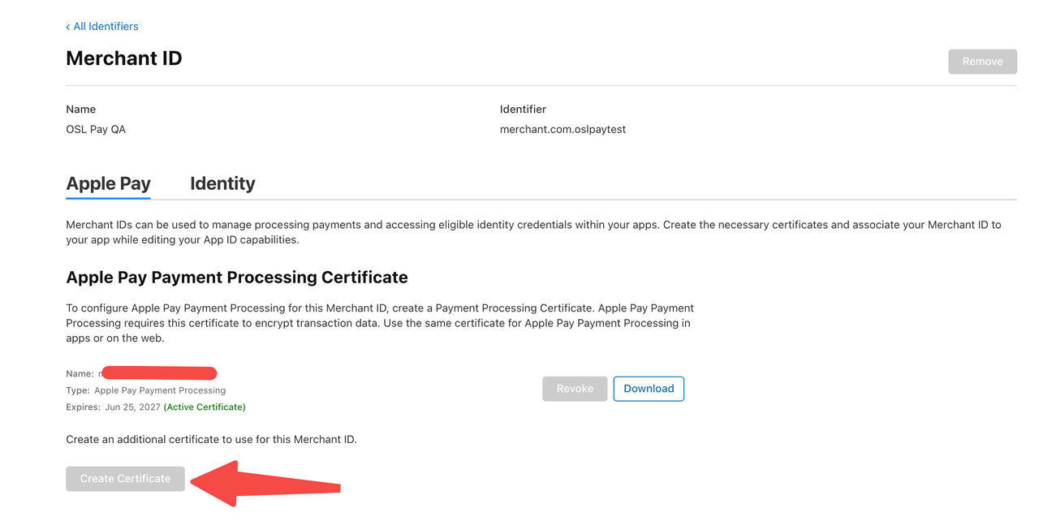1039x521 pixels.
Task: Select the Merchant ID page heading
Action: (x=124, y=58)
